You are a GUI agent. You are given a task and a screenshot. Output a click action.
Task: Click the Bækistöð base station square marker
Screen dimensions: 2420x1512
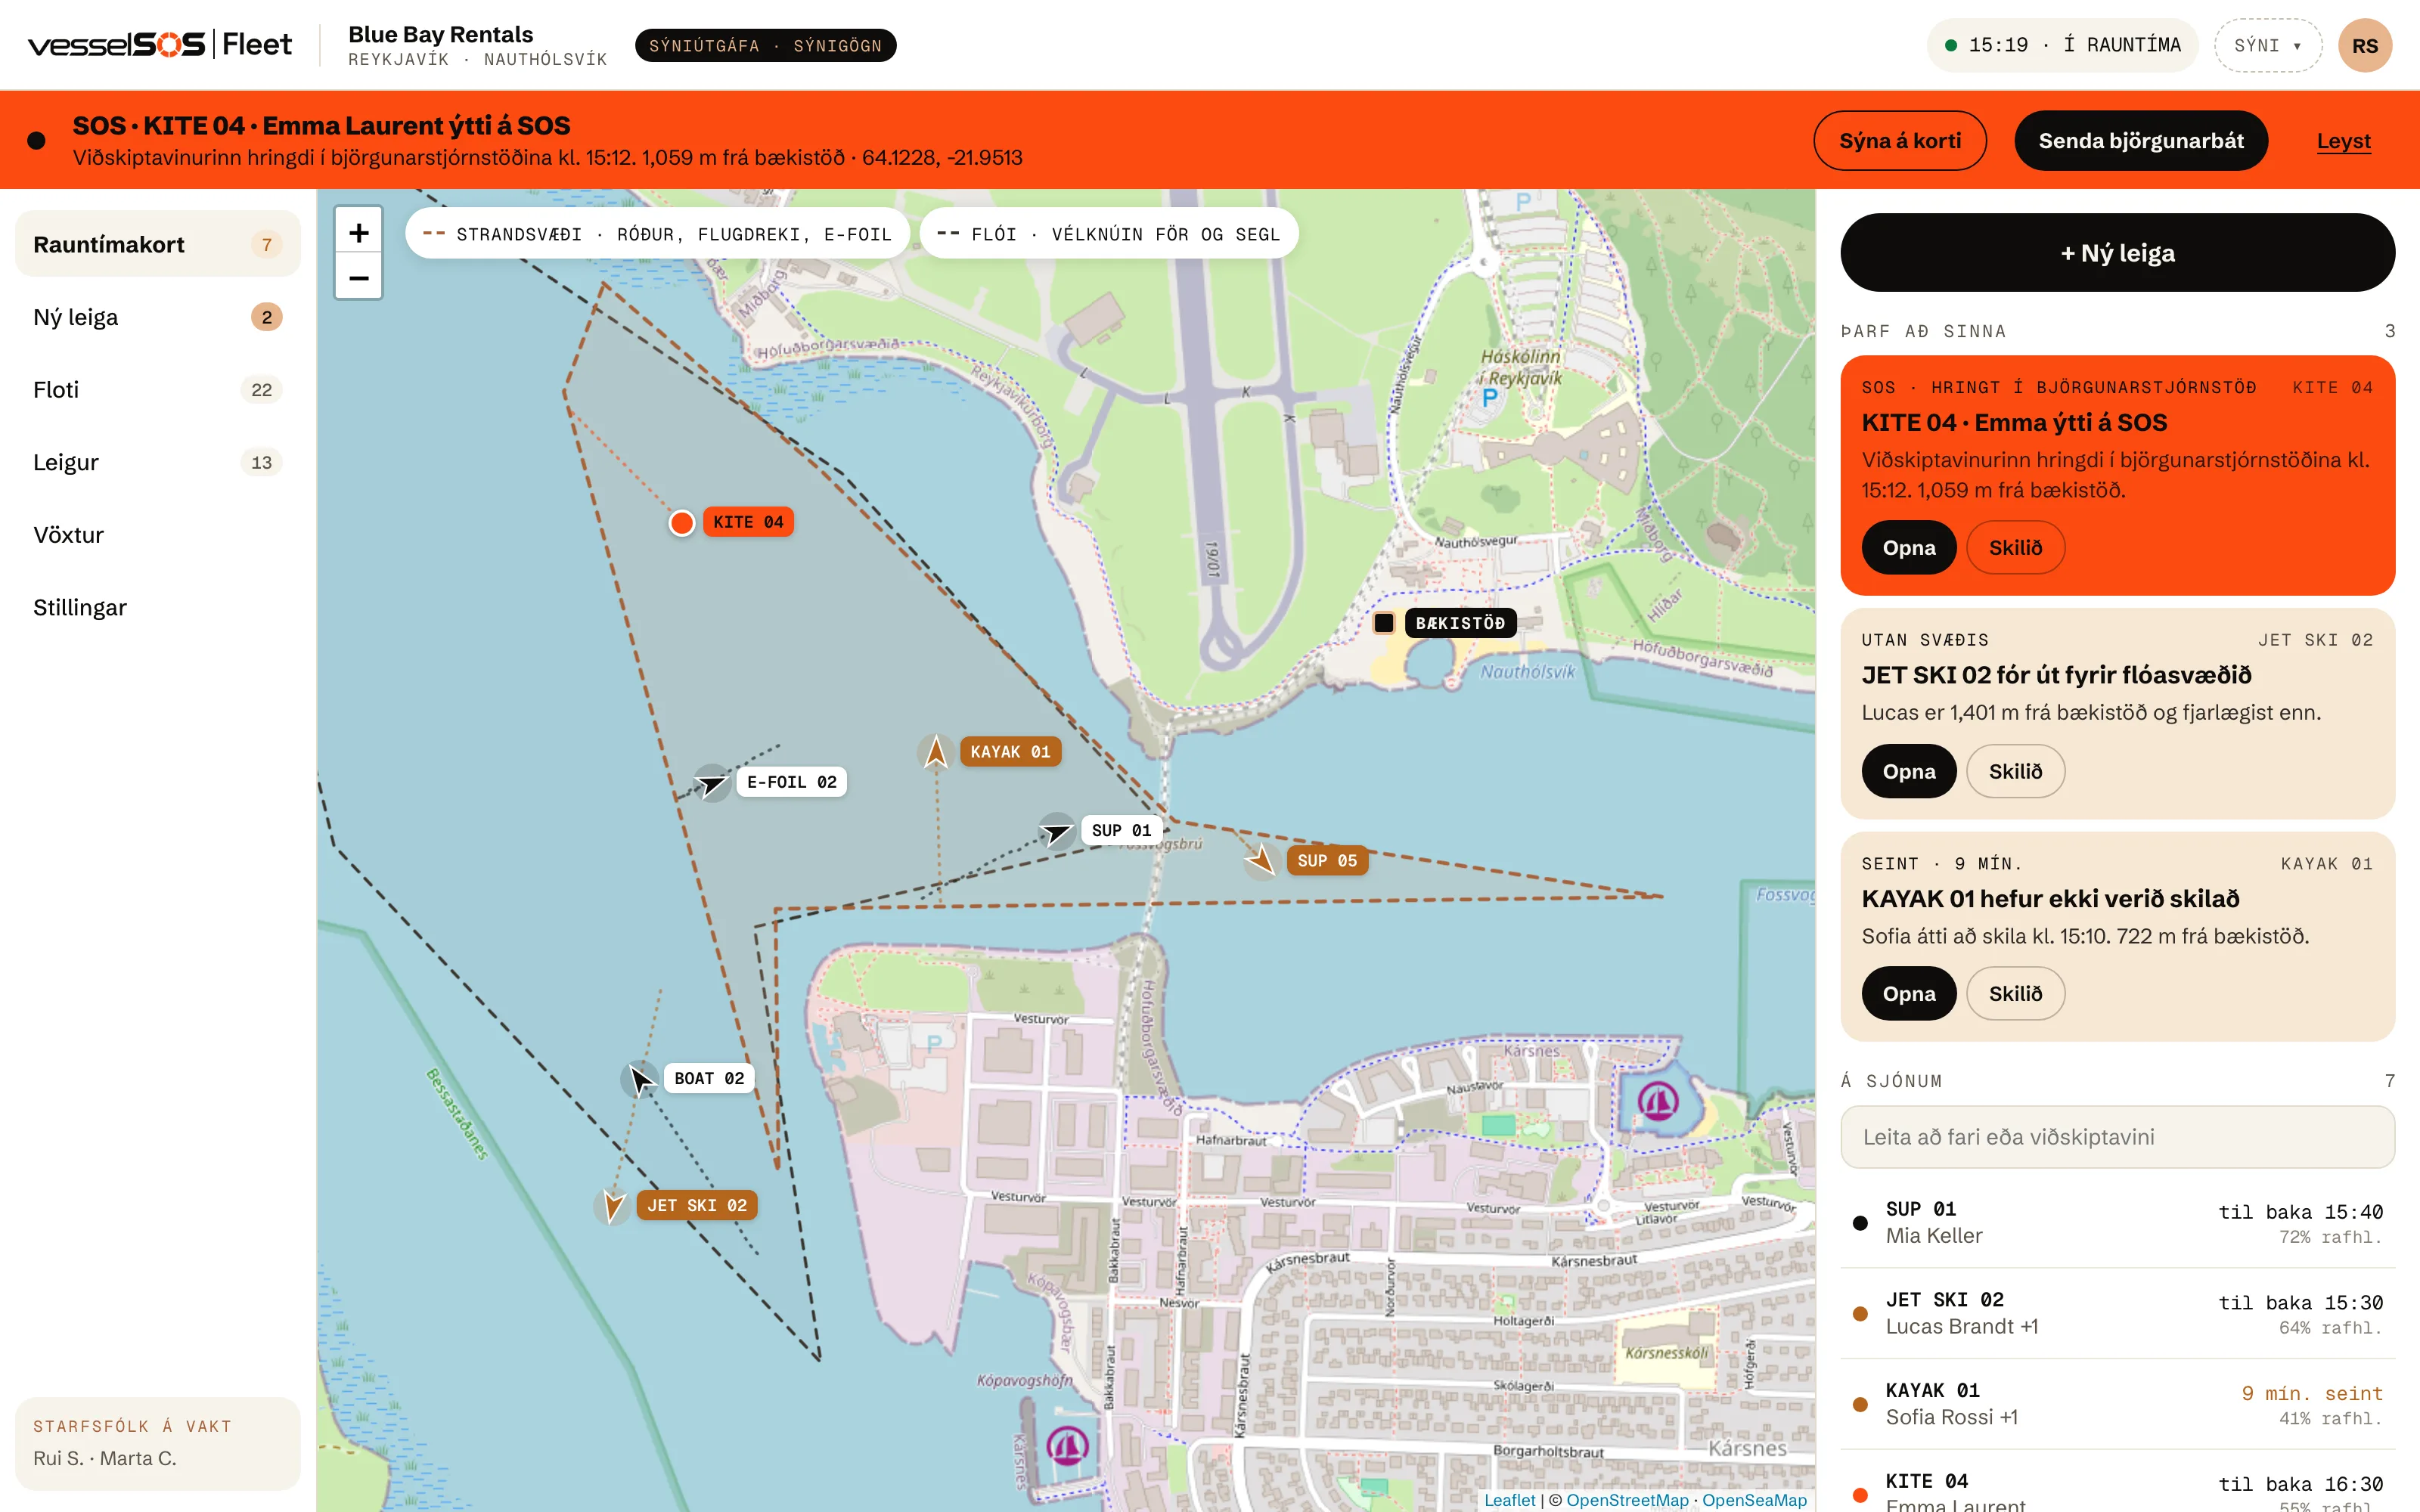pyautogui.click(x=1384, y=623)
